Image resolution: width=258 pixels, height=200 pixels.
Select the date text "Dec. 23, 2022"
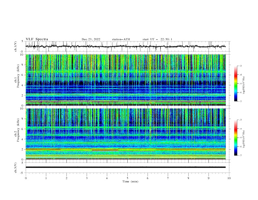tap(91, 39)
